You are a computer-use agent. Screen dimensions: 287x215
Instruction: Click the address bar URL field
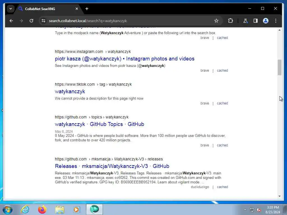tap(128, 21)
